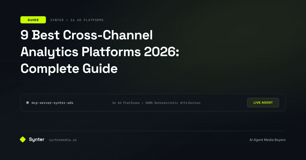Screen dimensions: 306x160
Task: Click 'SYNTER • 16 AD PLATFORMS' header text
Action: 77,20
